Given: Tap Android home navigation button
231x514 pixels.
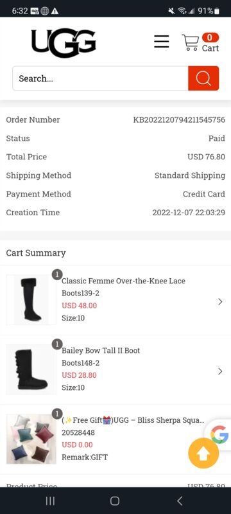Looking at the screenshot, I should (115, 501).
